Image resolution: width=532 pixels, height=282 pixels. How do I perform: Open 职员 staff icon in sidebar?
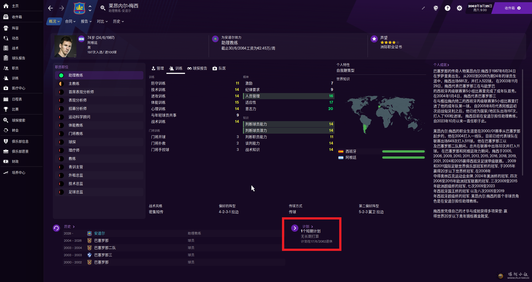pyautogui.click(x=6, y=68)
